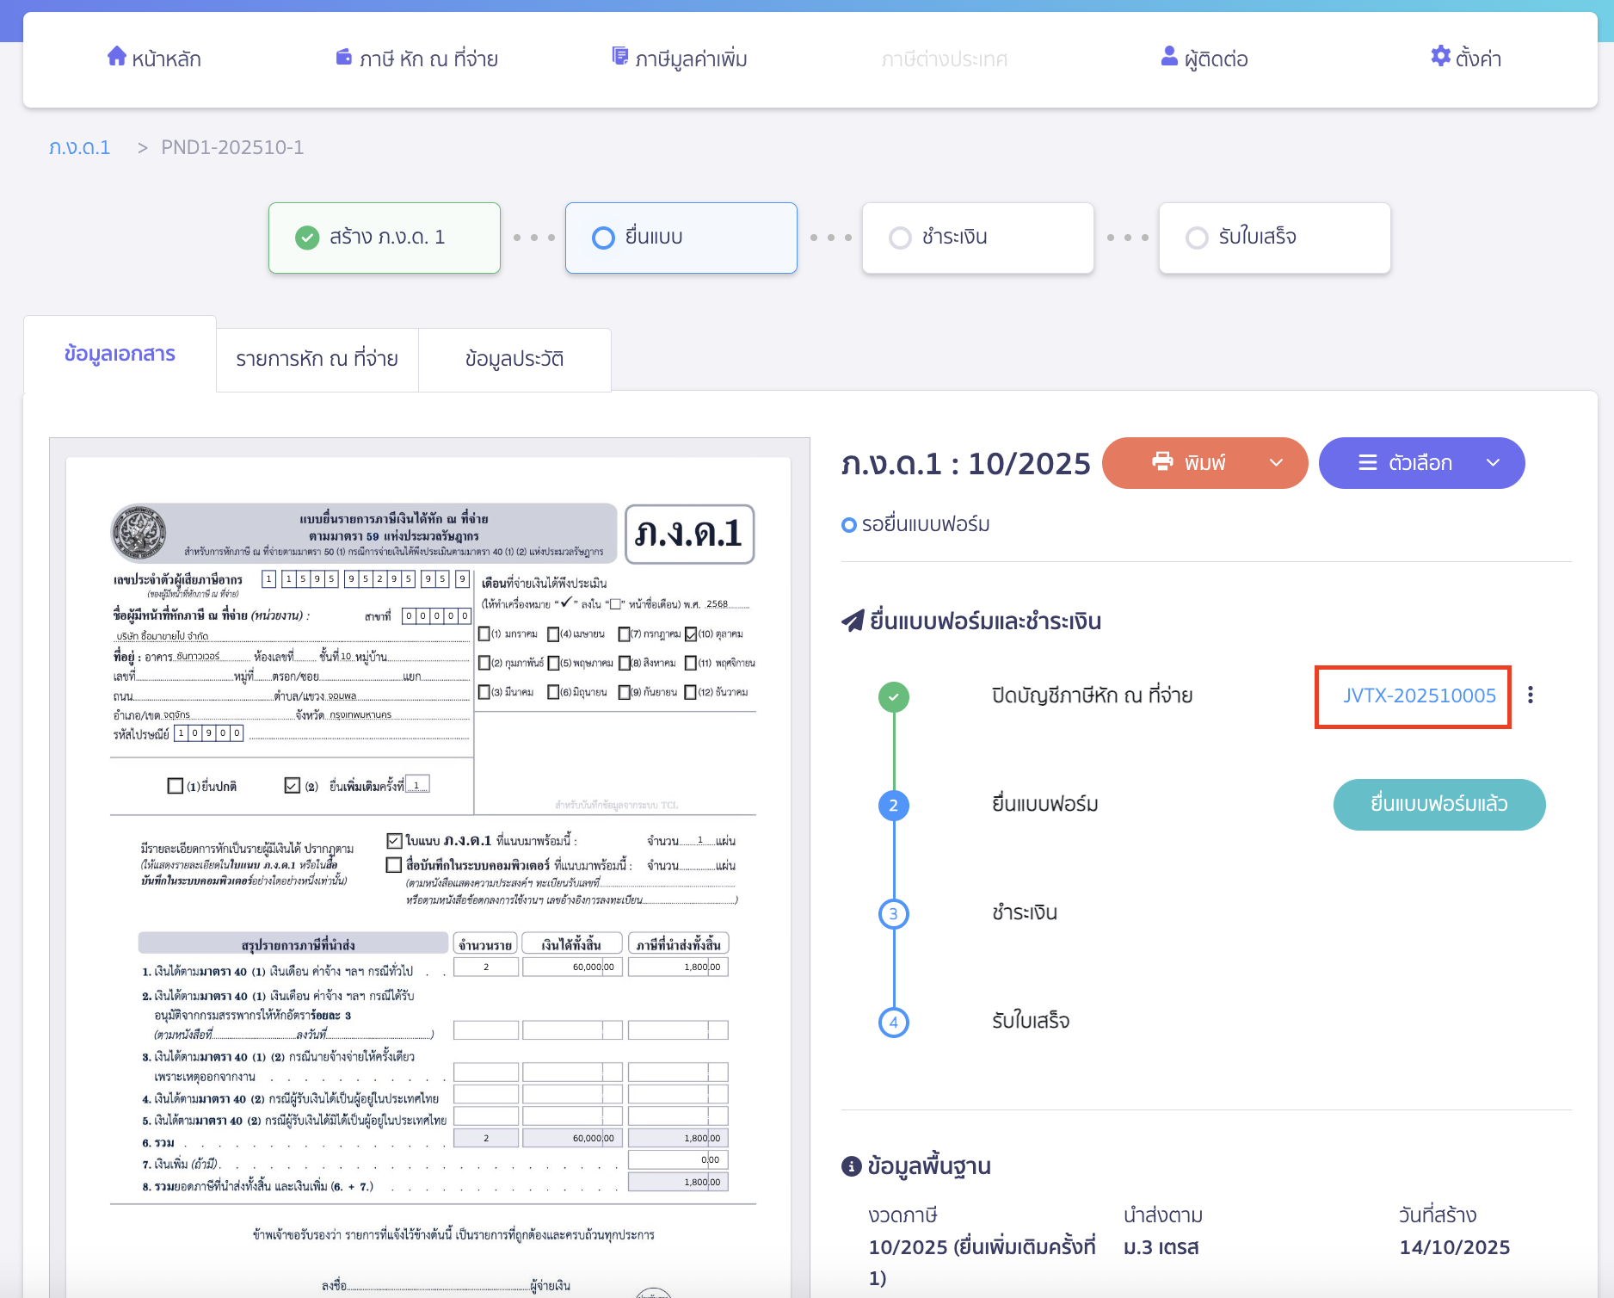
Task: Open the ตัวเลือก dropdown menu
Action: click(1492, 462)
